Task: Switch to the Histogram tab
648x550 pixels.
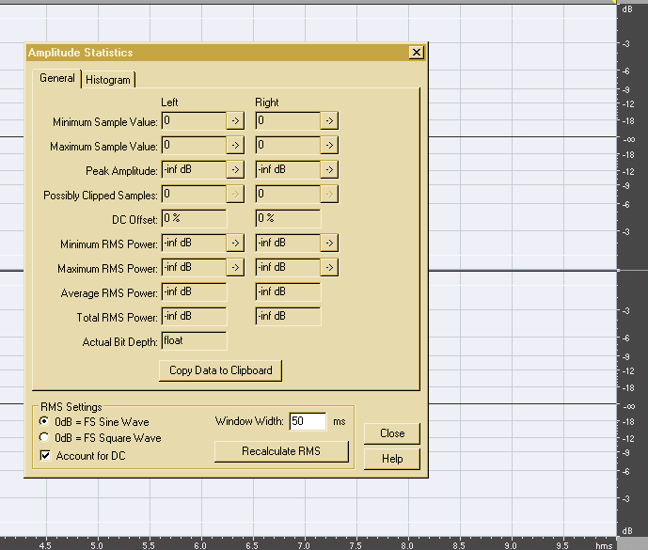Action: [x=108, y=80]
